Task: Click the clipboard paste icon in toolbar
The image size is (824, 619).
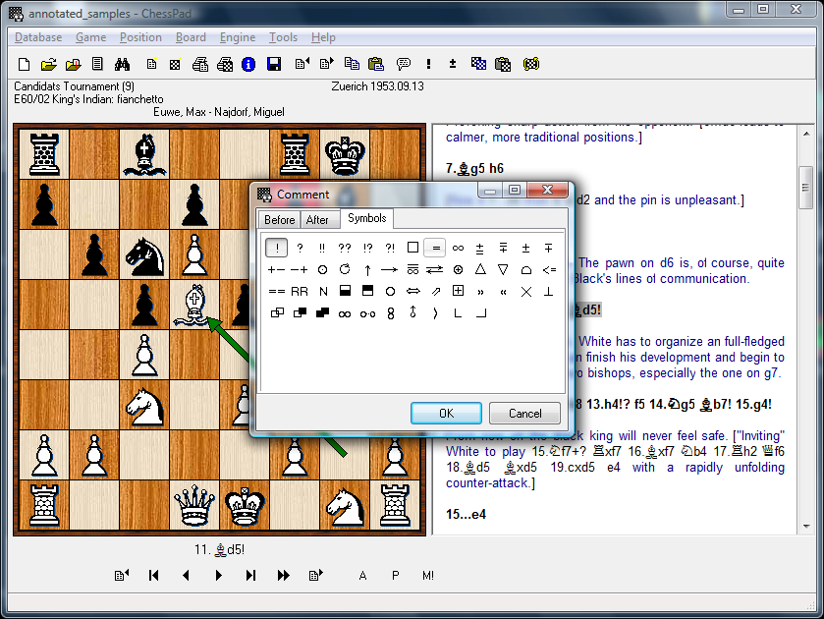Action: (375, 65)
